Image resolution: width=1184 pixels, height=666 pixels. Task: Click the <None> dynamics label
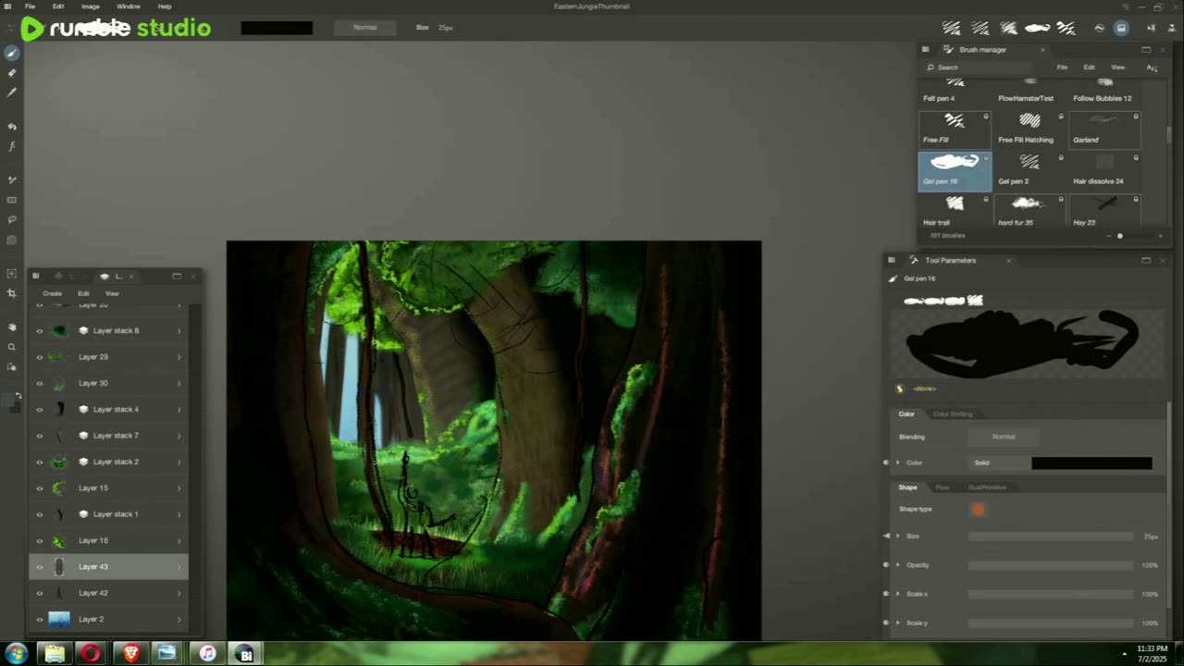[925, 388]
